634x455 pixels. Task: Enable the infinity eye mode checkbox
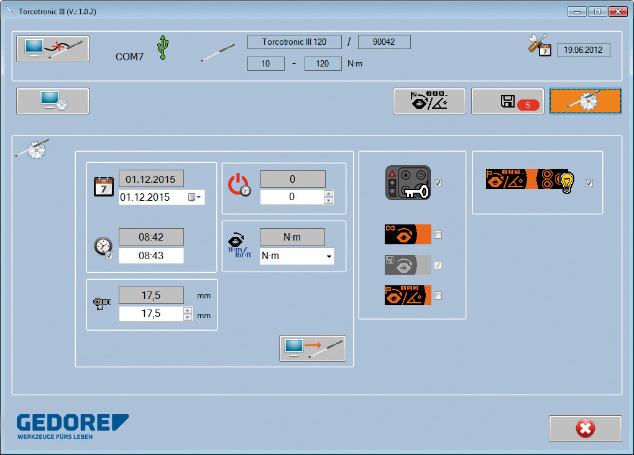tap(438, 235)
